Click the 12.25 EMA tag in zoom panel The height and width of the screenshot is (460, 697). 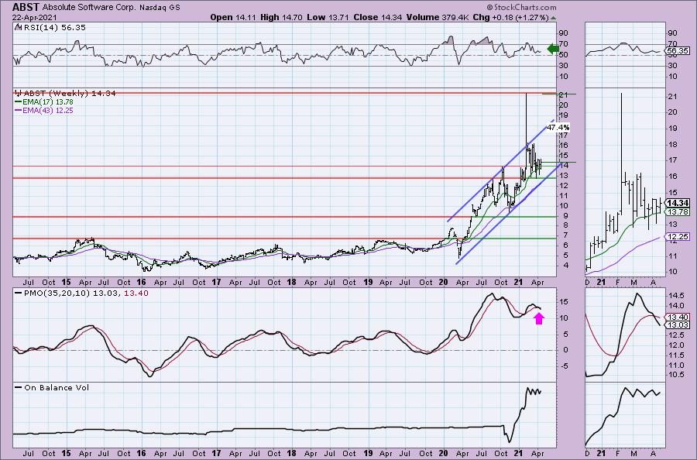coord(678,237)
